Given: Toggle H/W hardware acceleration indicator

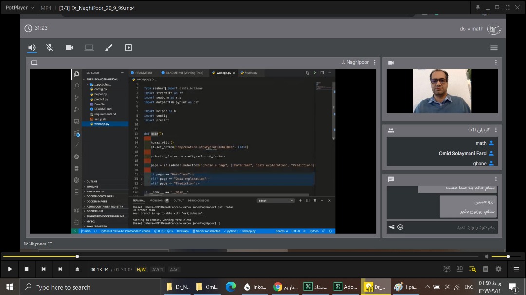Looking at the screenshot, I should 141,269.
